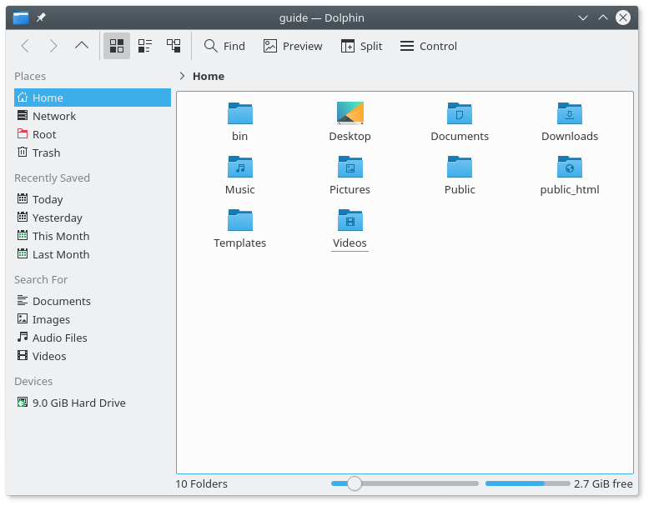Click the forward navigation arrow
The image size is (649, 506).
tap(53, 46)
